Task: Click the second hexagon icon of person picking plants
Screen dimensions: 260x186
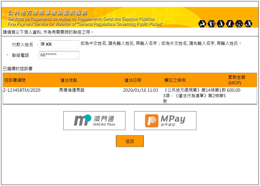Action: [x=211, y=24]
